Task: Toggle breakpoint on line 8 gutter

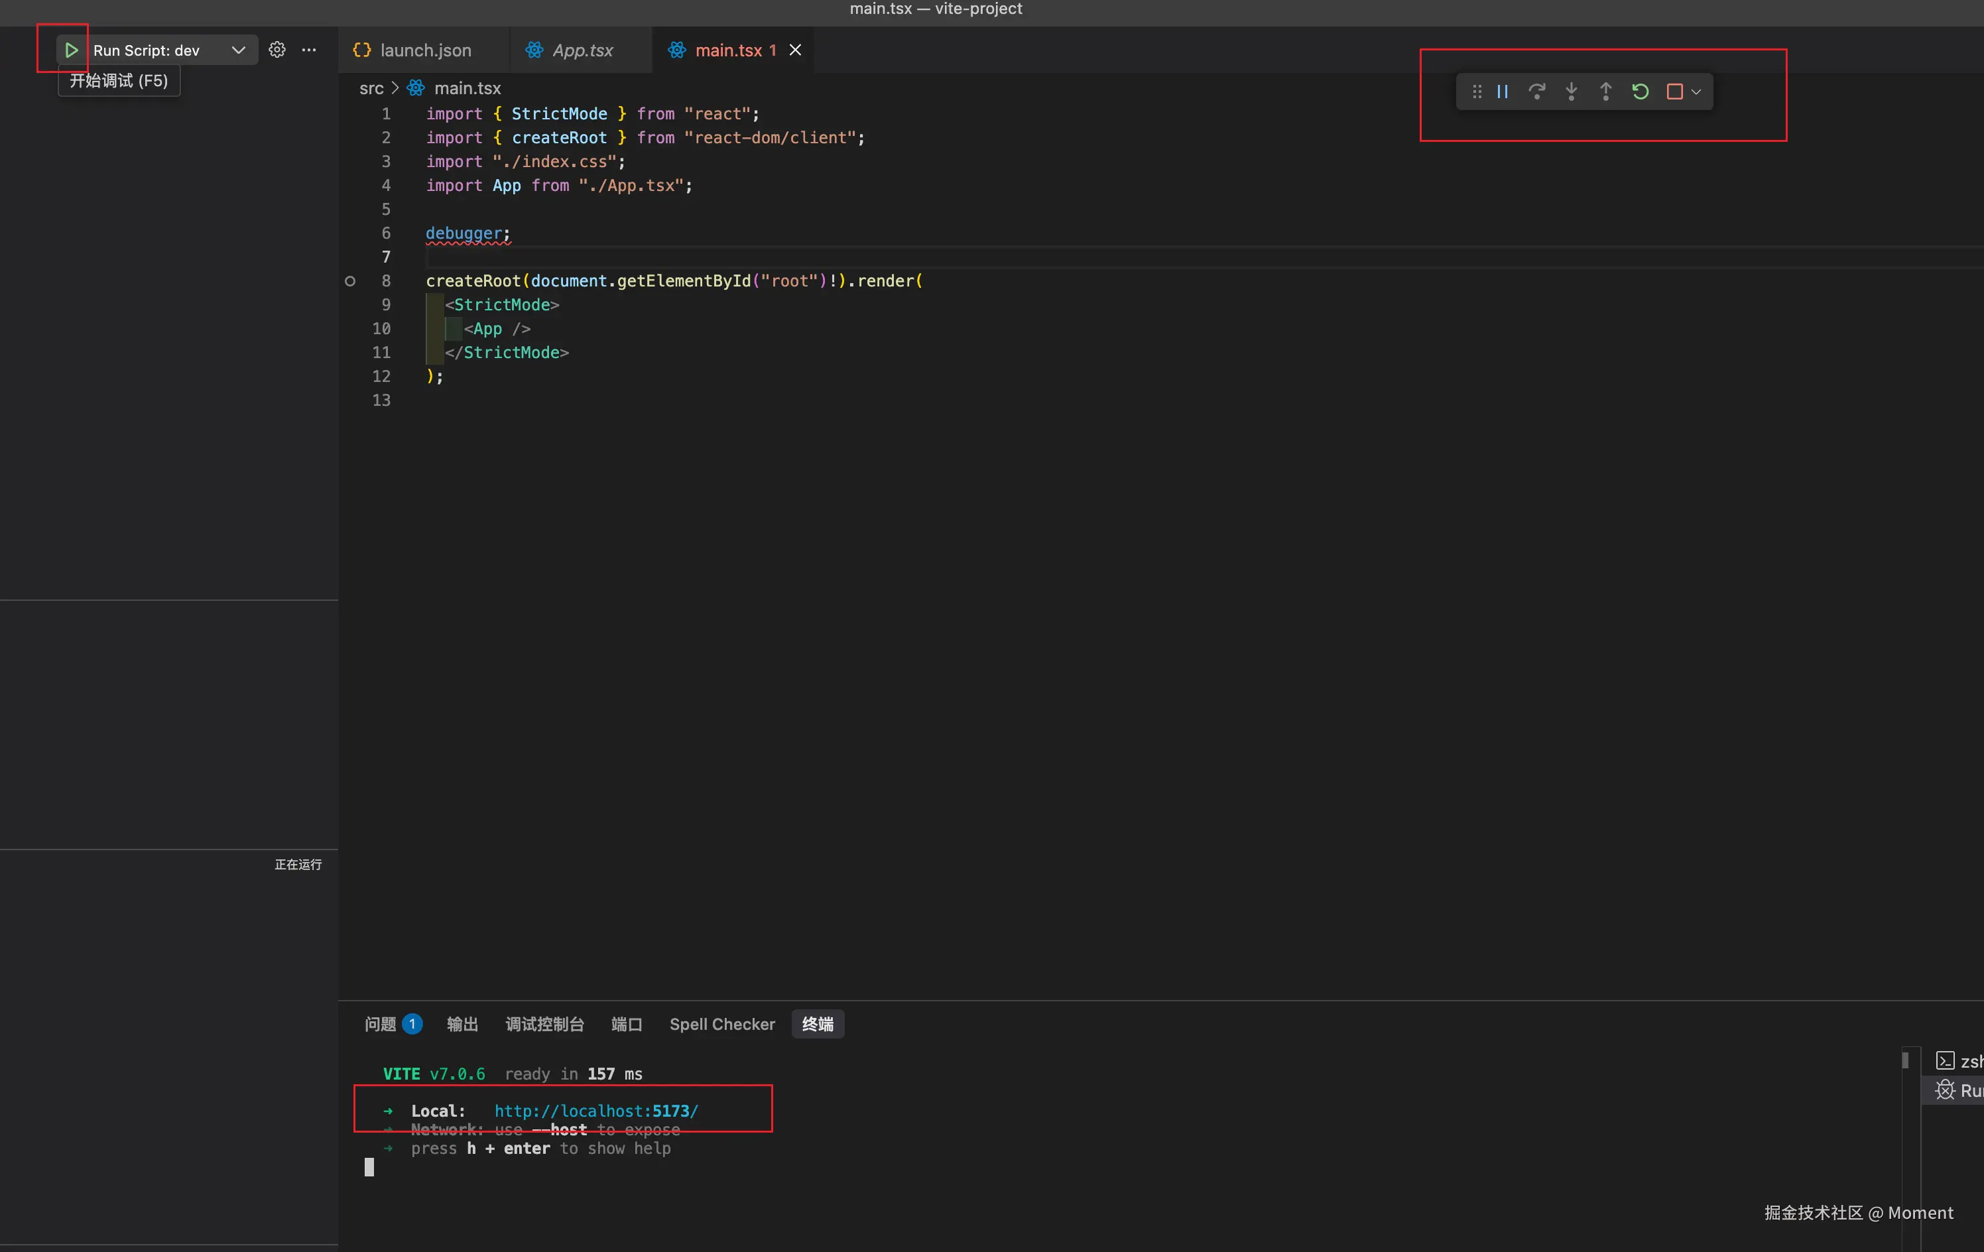Action: [350, 281]
